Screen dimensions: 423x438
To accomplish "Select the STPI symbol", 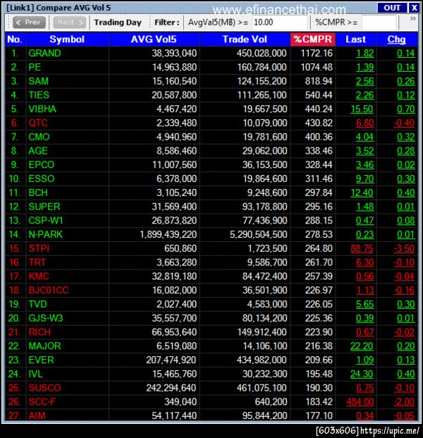I will [x=39, y=248].
